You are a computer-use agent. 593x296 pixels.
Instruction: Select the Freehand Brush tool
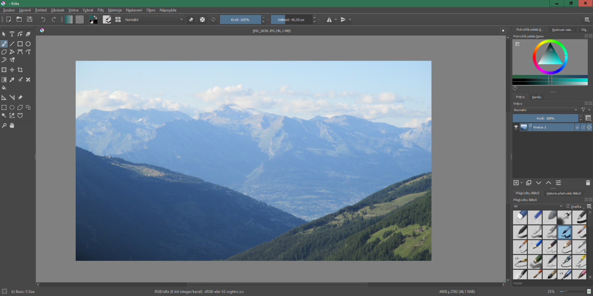tap(4, 44)
